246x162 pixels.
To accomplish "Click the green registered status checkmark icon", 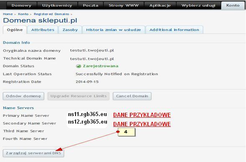I will point(78,66).
